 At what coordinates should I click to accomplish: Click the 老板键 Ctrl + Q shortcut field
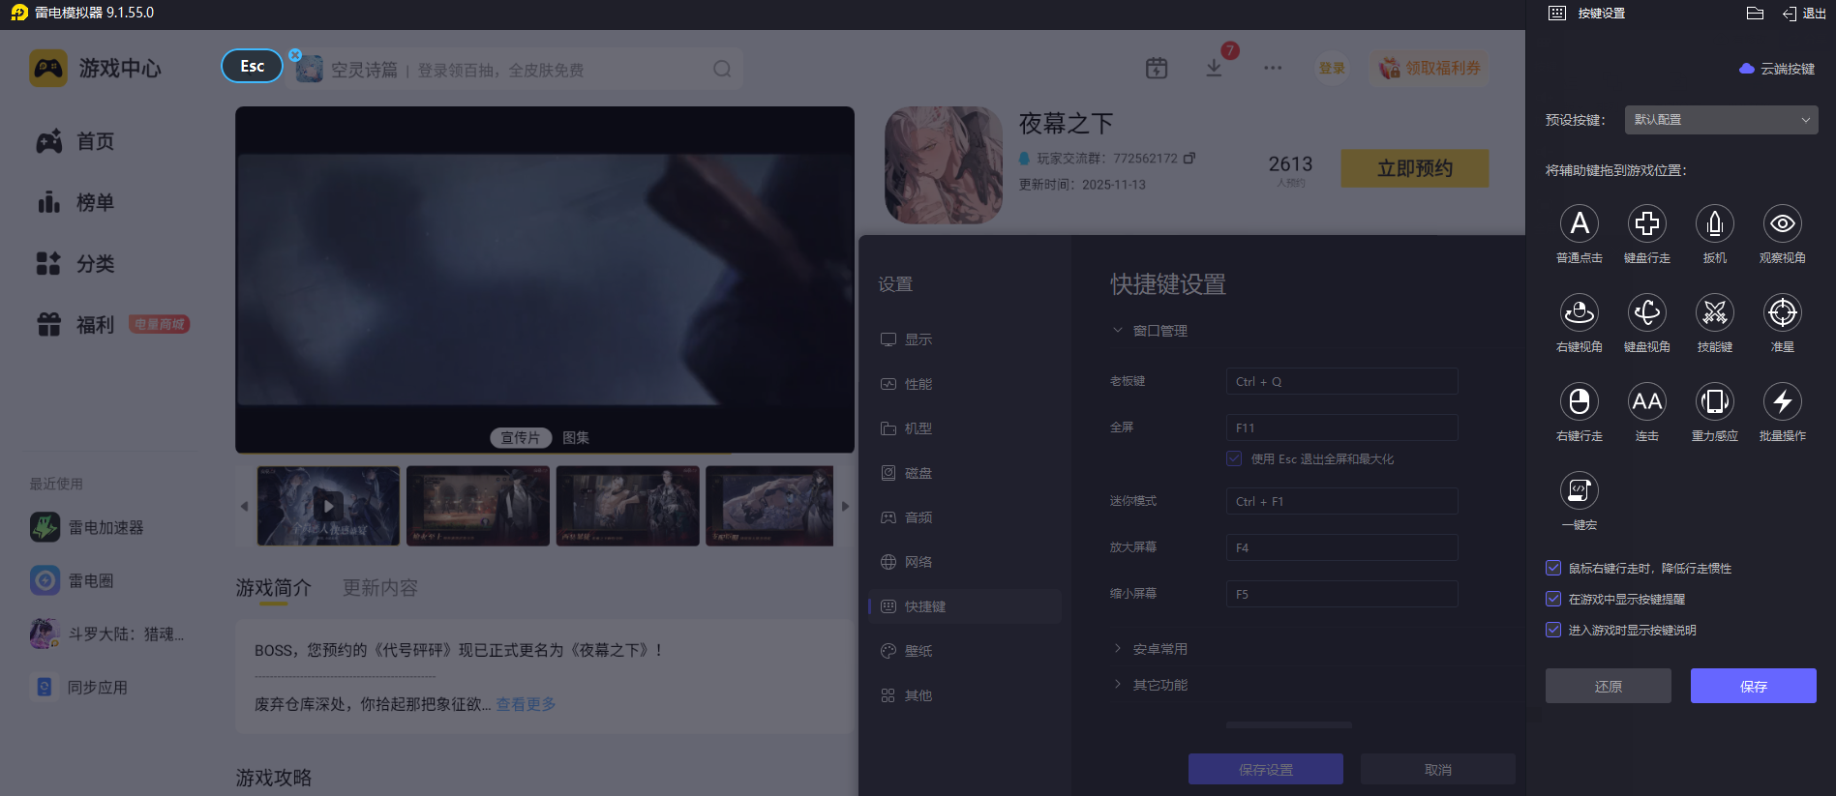coord(1341,381)
